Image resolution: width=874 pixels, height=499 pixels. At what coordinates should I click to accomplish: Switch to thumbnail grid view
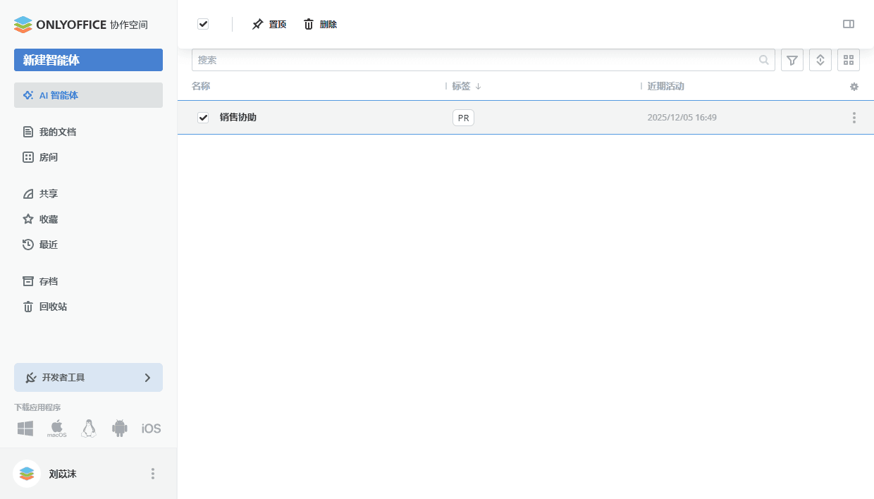tap(848, 60)
